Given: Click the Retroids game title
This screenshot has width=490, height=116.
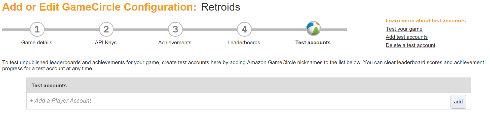Looking at the screenshot, I should pyautogui.click(x=220, y=7).
